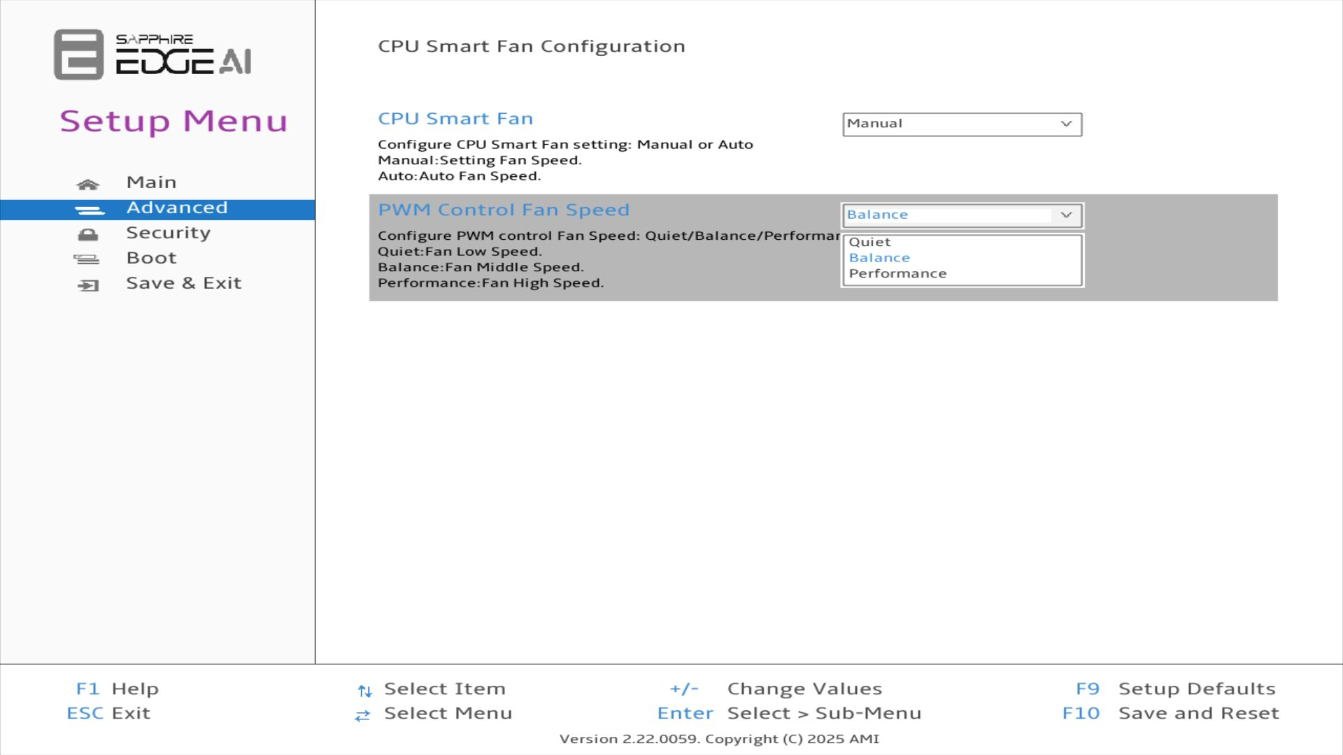
Task: Choose Quiet from fan speed list
Action: pos(869,242)
